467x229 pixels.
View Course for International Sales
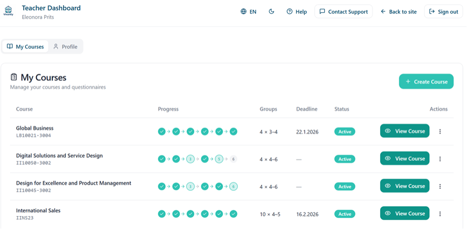(x=405, y=213)
